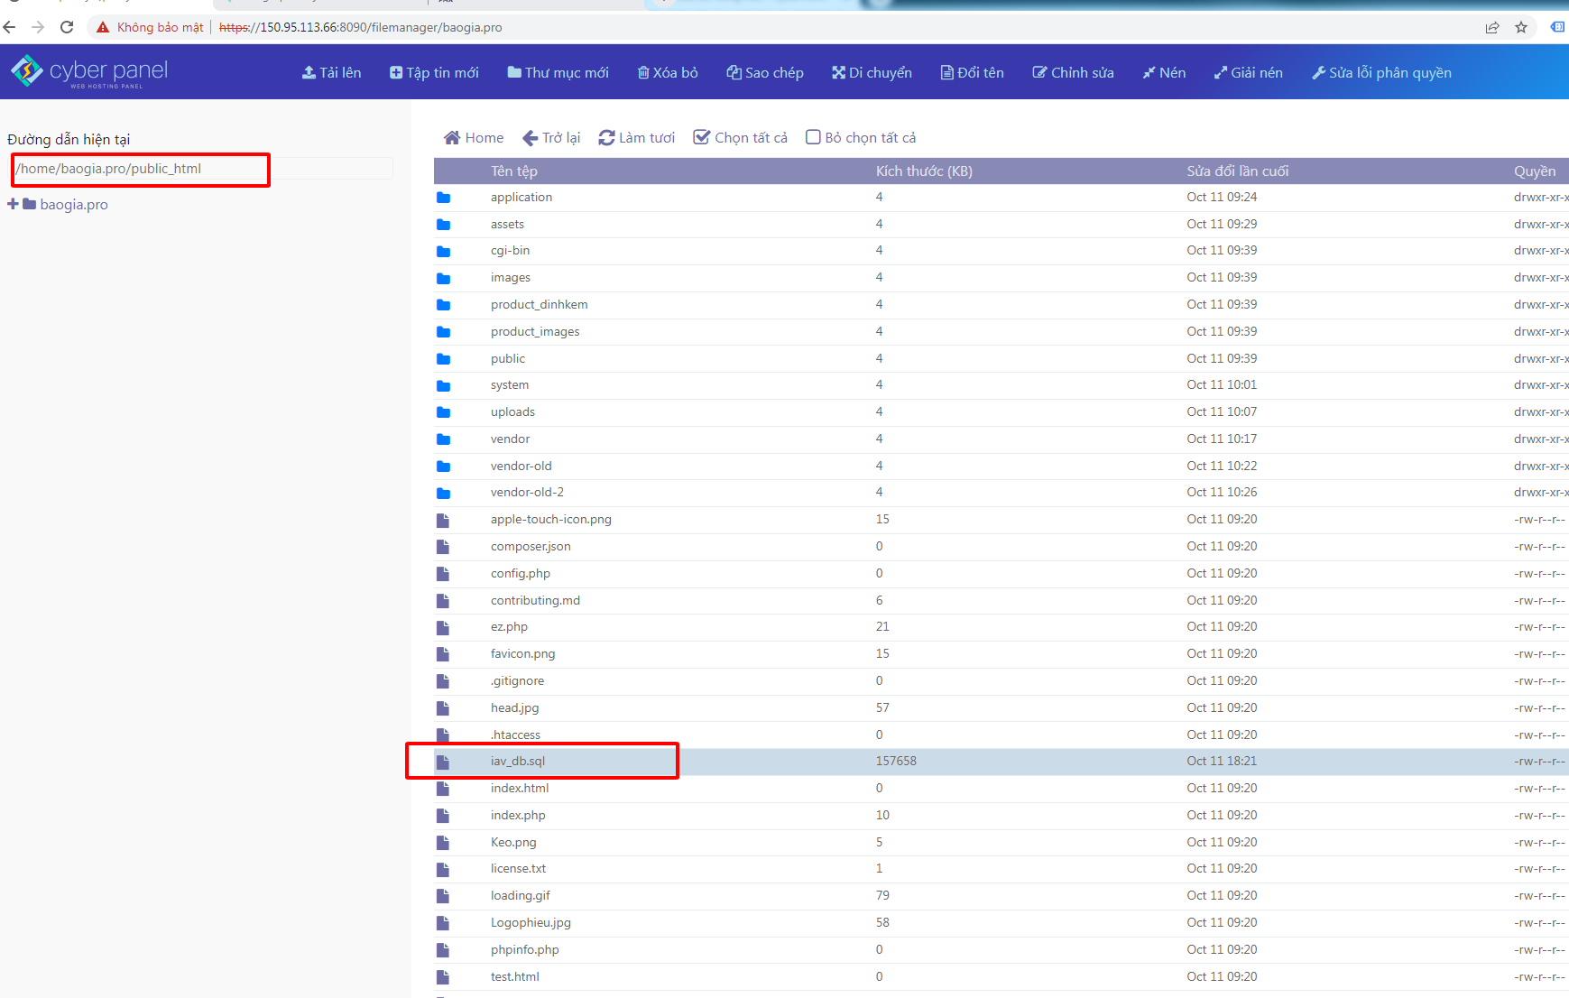This screenshot has height=998, width=1569.
Task: Click the Tải lên upload icon
Action: click(x=309, y=72)
